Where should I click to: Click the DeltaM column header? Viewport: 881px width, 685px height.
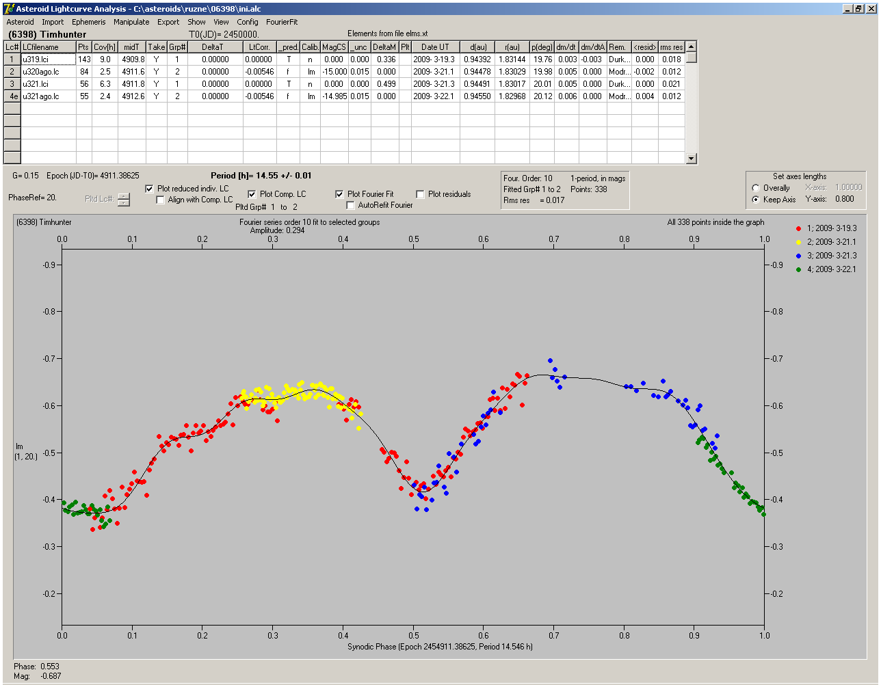pos(384,47)
